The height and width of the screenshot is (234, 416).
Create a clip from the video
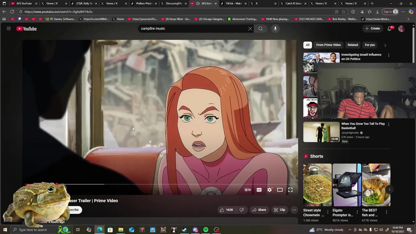279,210
